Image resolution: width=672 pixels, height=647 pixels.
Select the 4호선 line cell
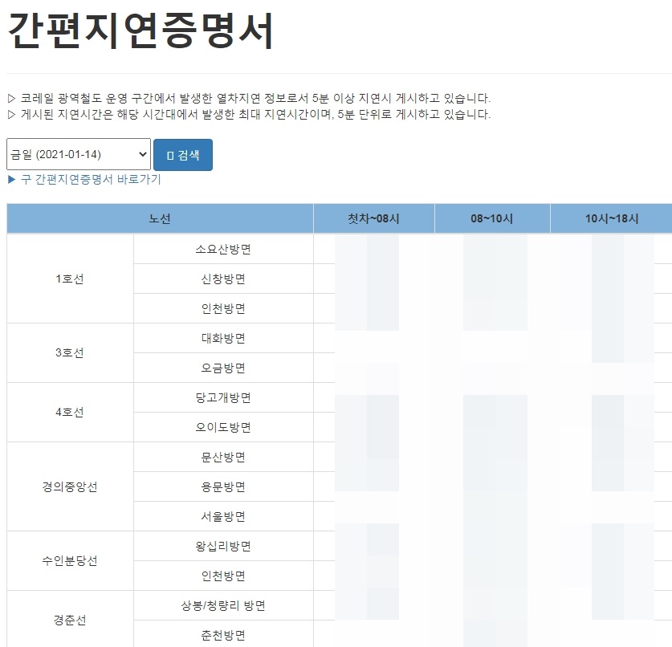click(x=70, y=412)
